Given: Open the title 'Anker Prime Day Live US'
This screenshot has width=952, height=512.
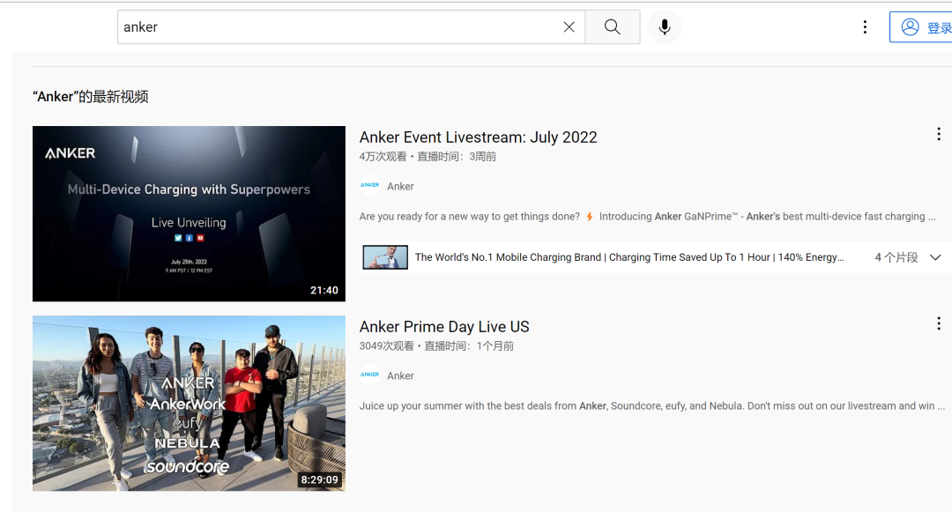Looking at the screenshot, I should (x=444, y=326).
